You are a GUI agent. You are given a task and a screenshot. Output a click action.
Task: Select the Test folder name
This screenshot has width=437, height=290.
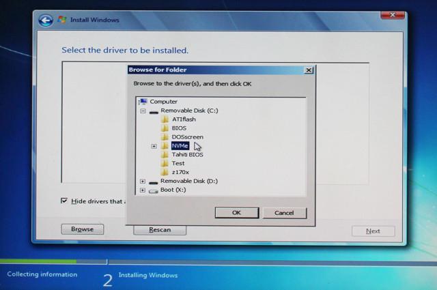point(178,164)
